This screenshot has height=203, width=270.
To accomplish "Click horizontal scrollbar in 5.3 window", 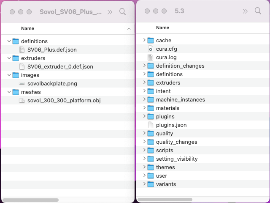I will pyautogui.click(x=165, y=200).
